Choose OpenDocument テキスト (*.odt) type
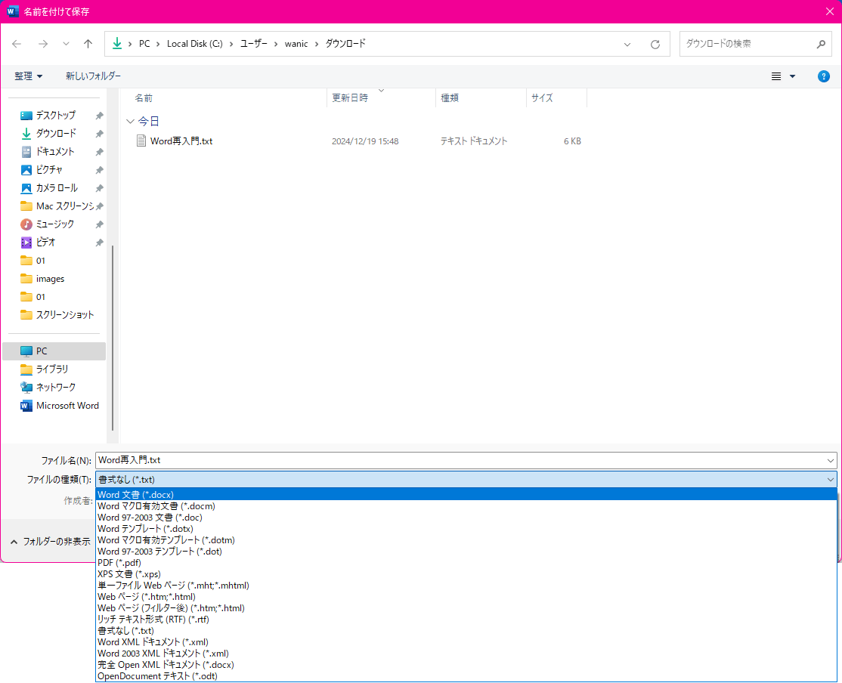The image size is (842, 683). click(x=466, y=676)
